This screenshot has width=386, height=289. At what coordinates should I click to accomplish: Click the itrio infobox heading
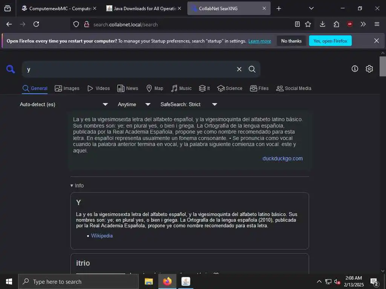83,263
